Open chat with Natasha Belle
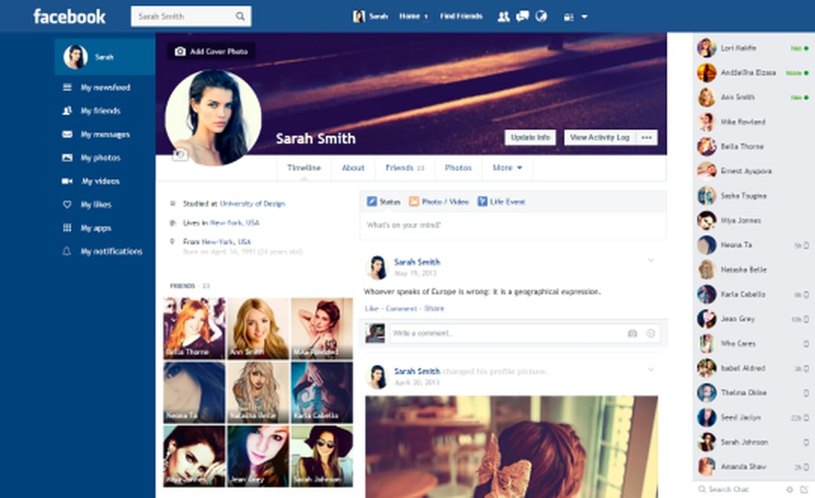 [x=752, y=270]
